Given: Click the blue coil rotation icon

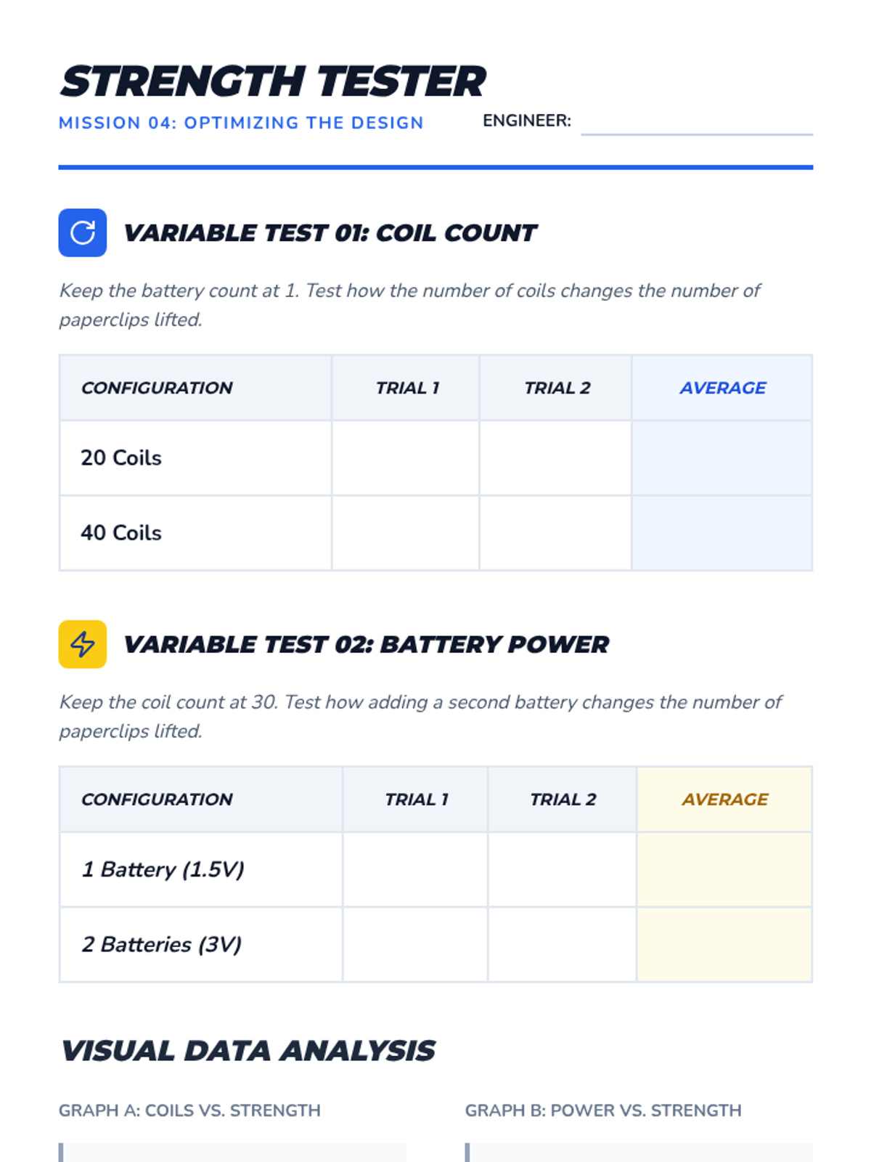Looking at the screenshot, I should 83,233.
